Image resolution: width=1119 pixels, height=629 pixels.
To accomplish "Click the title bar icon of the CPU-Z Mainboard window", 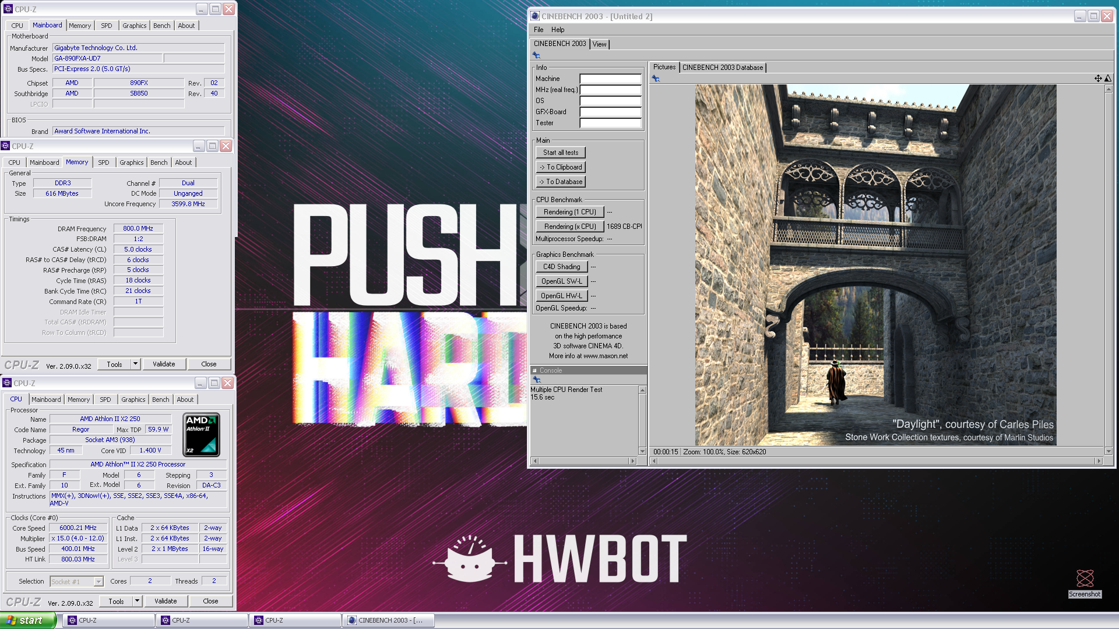I will 8,9.
